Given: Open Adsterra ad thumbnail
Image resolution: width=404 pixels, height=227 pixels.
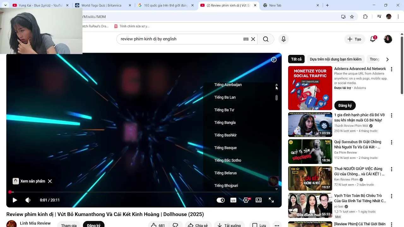Looking at the screenshot, I should tap(310, 88).
